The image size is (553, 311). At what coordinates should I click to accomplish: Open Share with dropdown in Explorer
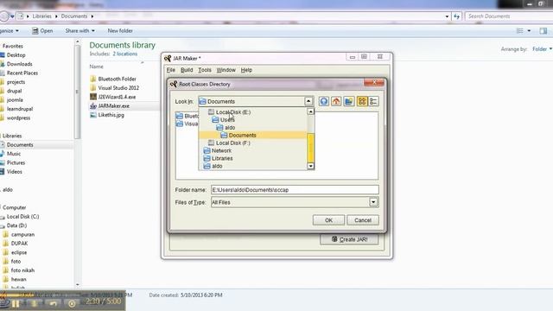tap(79, 31)
